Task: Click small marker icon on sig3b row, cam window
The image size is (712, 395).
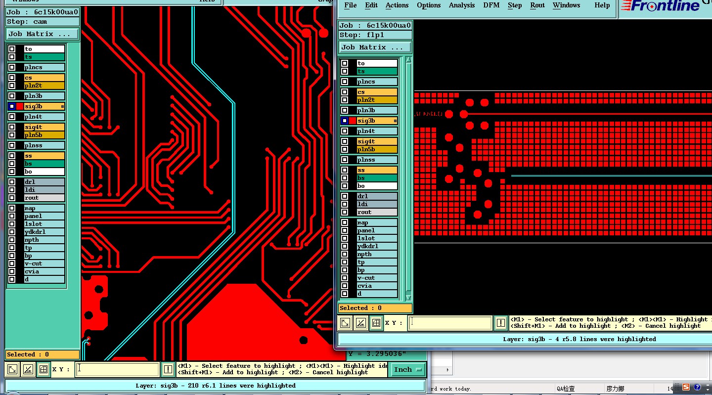Action: [62, 106]
